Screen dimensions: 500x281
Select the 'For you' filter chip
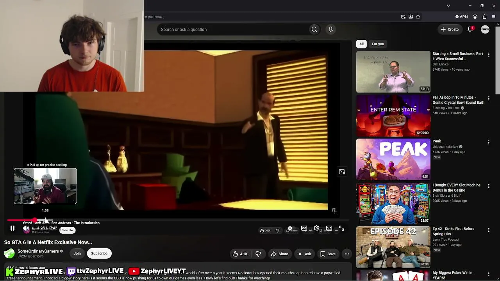tap(378, 44)
